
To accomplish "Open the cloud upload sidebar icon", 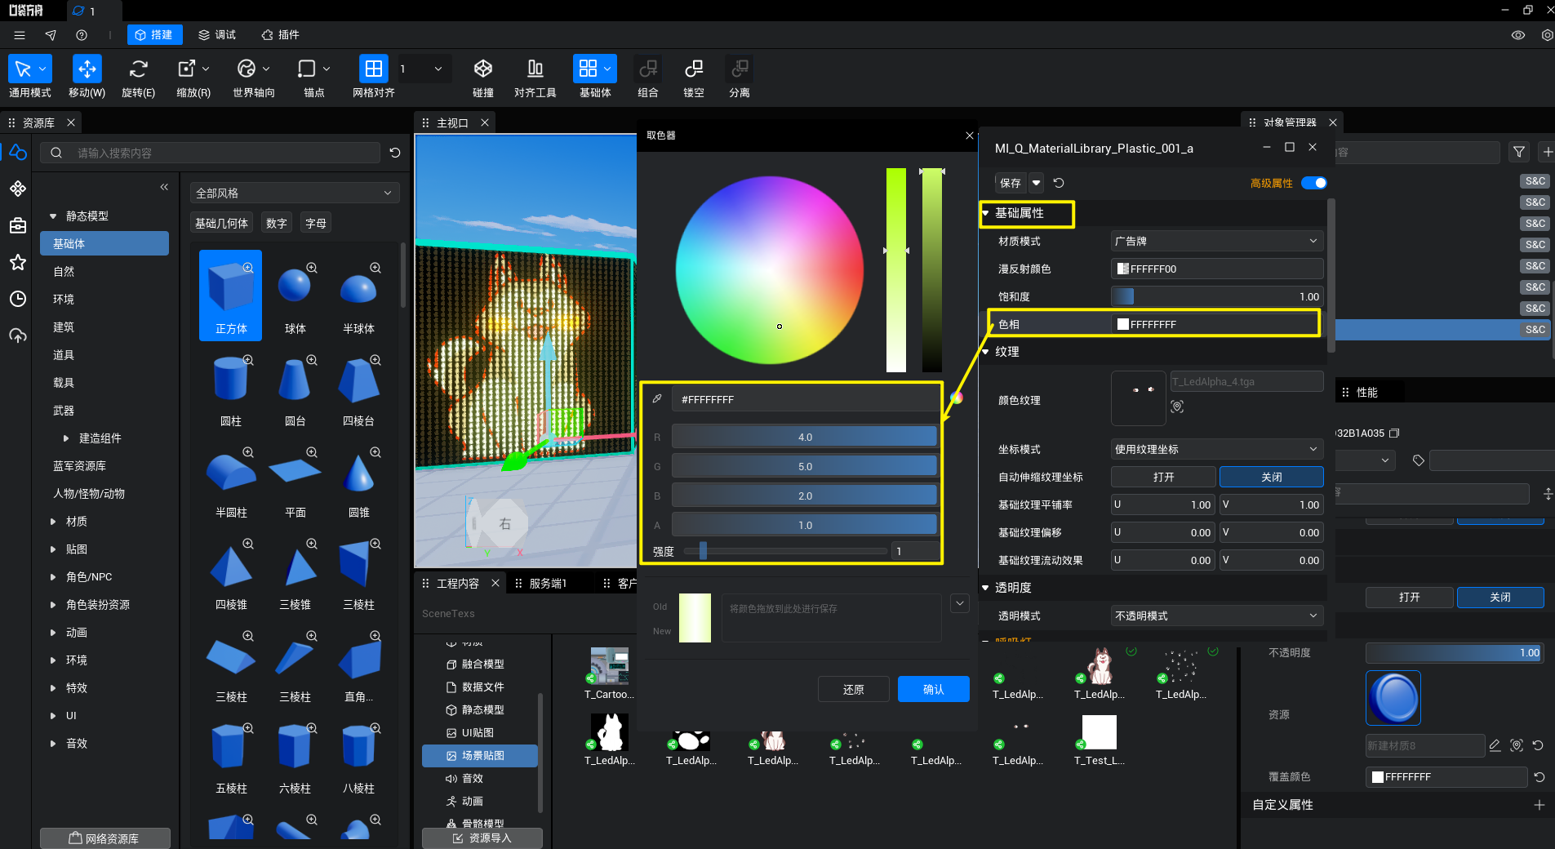I will pyautogui.click(x=18, y=336).
